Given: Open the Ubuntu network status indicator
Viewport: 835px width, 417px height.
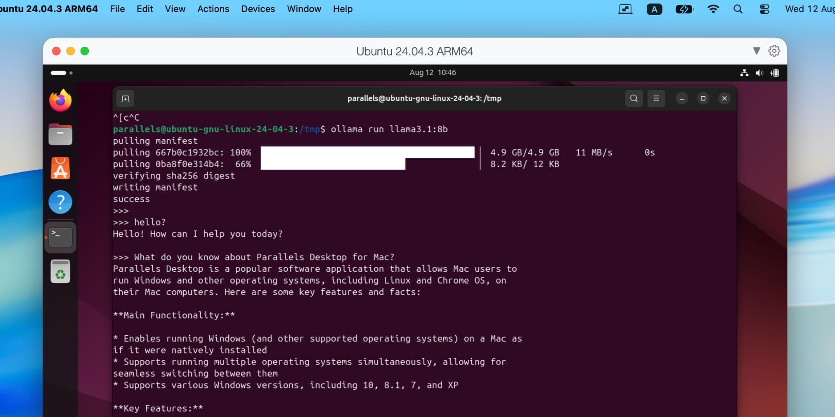Looking at the screenshot, I should coord(744,73).
